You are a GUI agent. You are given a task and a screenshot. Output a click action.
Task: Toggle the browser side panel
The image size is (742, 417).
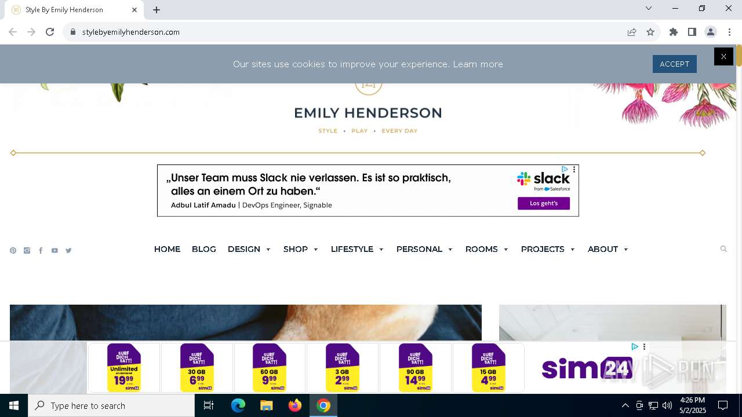(x=692, y=32)
